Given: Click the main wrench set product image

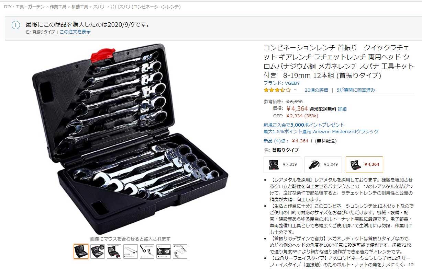Looking at the screenshot, I should [x=130, y=139].
